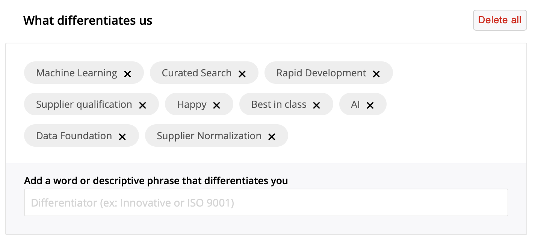Remove the Curated Search tag

242,74
